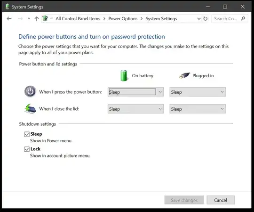The image size is (254, 212).
Task: Go back with the left arrow
Action: 9,19
